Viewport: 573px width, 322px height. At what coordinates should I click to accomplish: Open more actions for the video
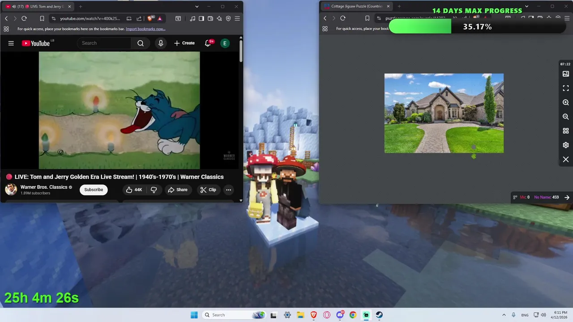click(x=228, y=190)
